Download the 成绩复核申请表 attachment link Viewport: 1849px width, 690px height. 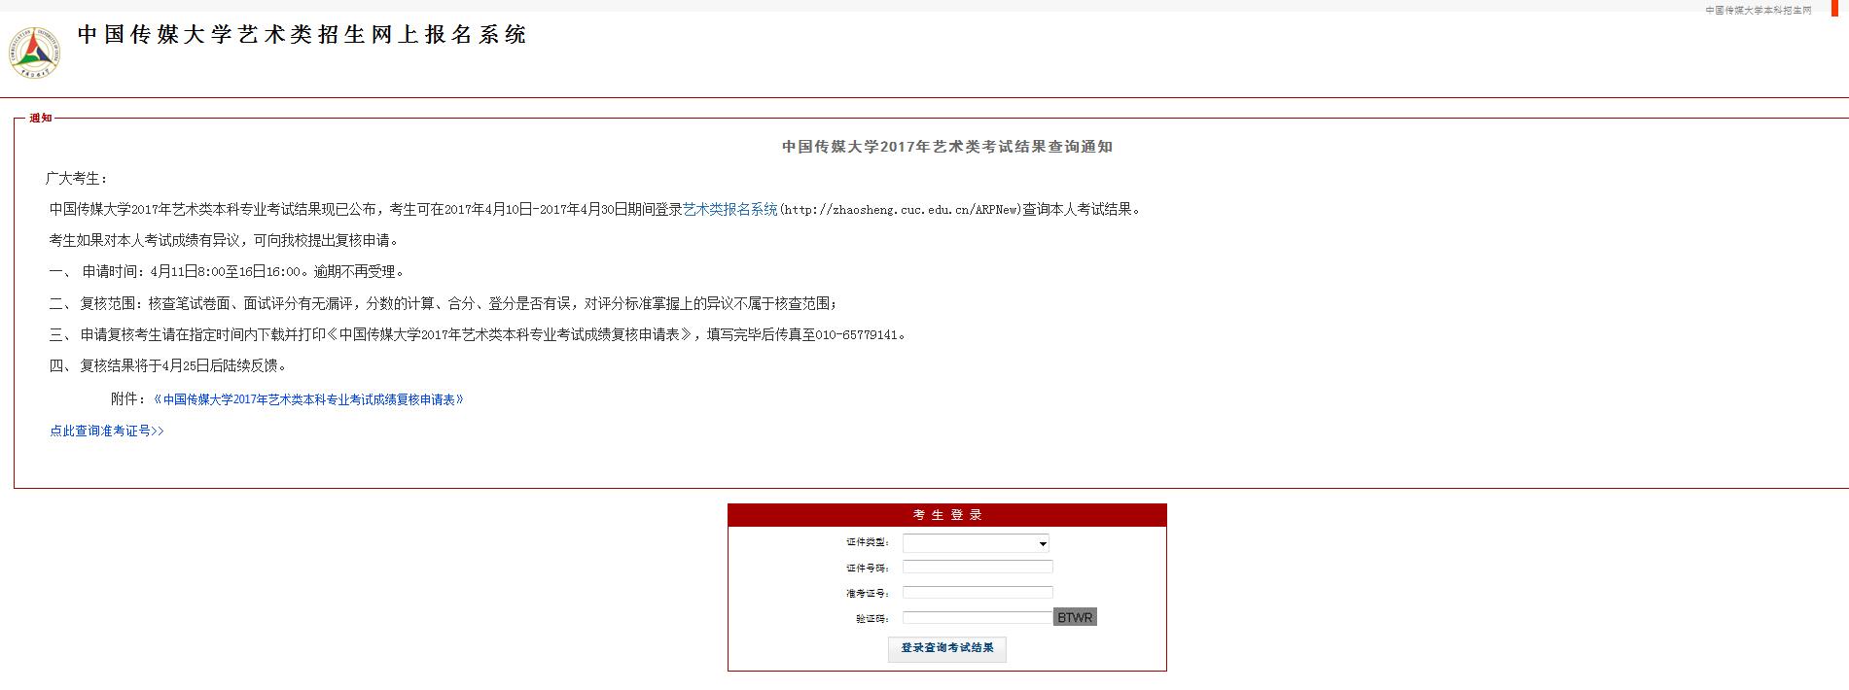tap(308, 399)
